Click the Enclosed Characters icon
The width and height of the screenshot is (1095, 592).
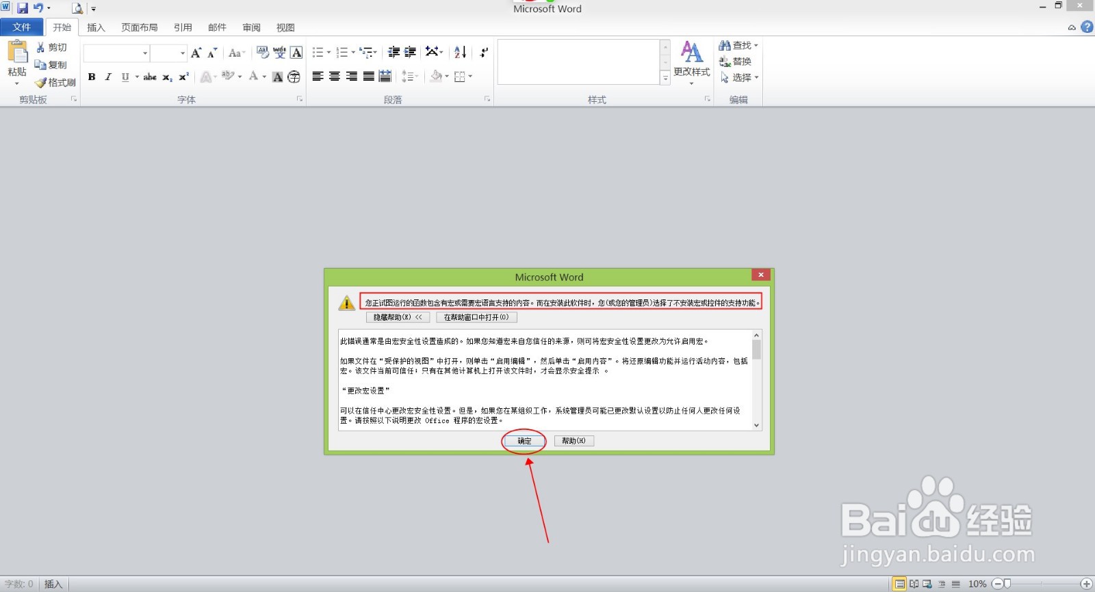pos(294,77)
